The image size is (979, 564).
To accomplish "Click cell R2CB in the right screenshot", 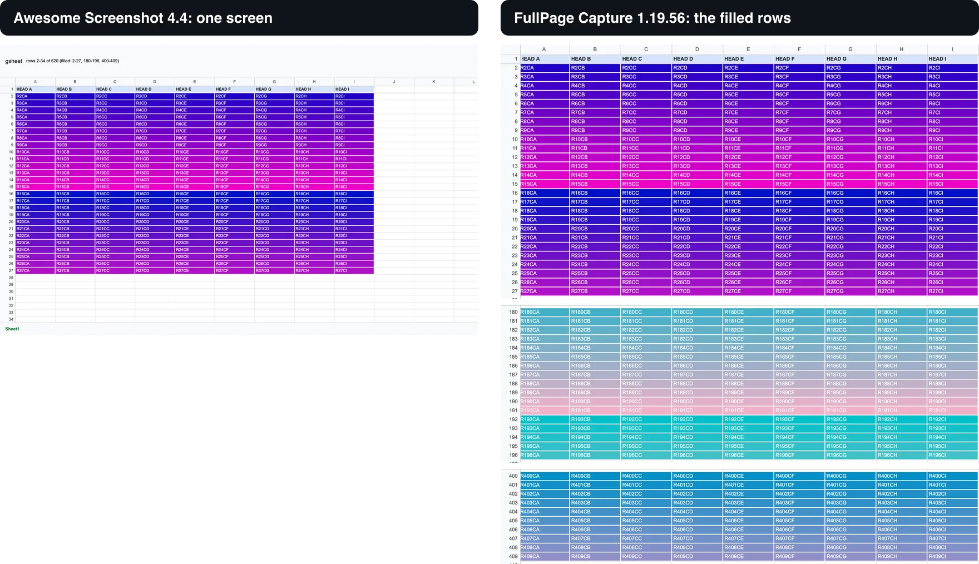I will coord(595,68).
